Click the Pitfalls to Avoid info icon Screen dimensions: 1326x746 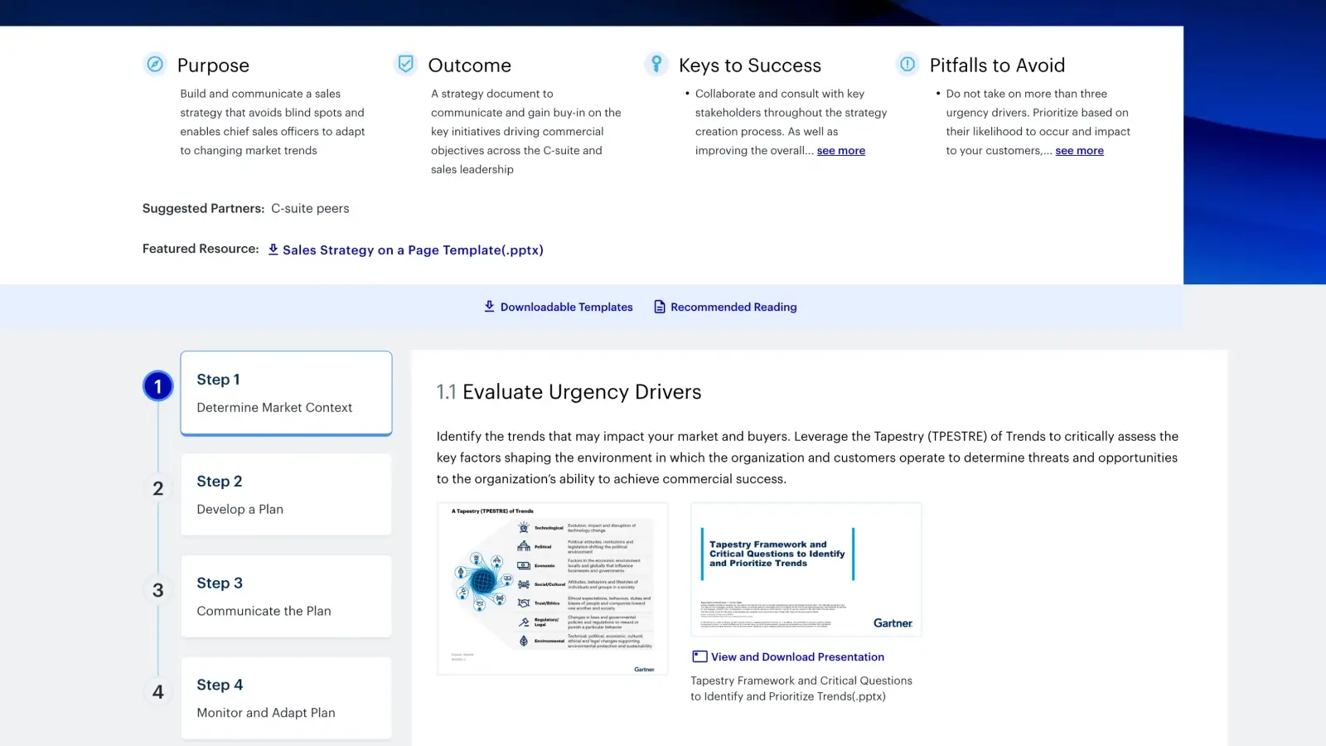pos(908,64)
